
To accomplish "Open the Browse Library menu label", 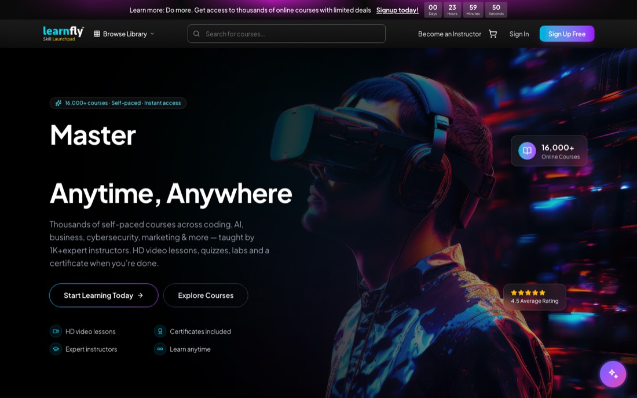I will [125, 34].
